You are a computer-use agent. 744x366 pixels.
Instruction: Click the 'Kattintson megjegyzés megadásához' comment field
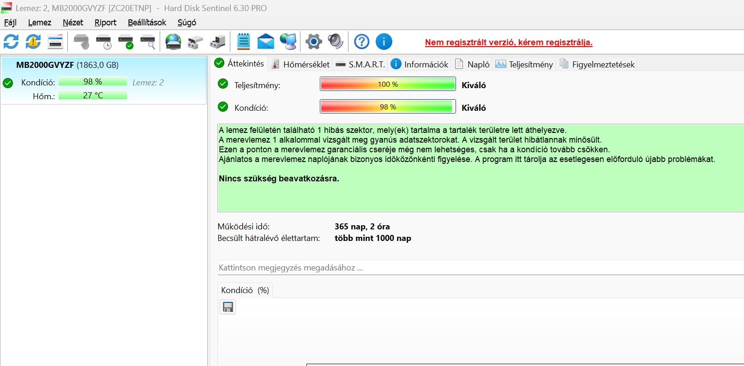point(480,268)
